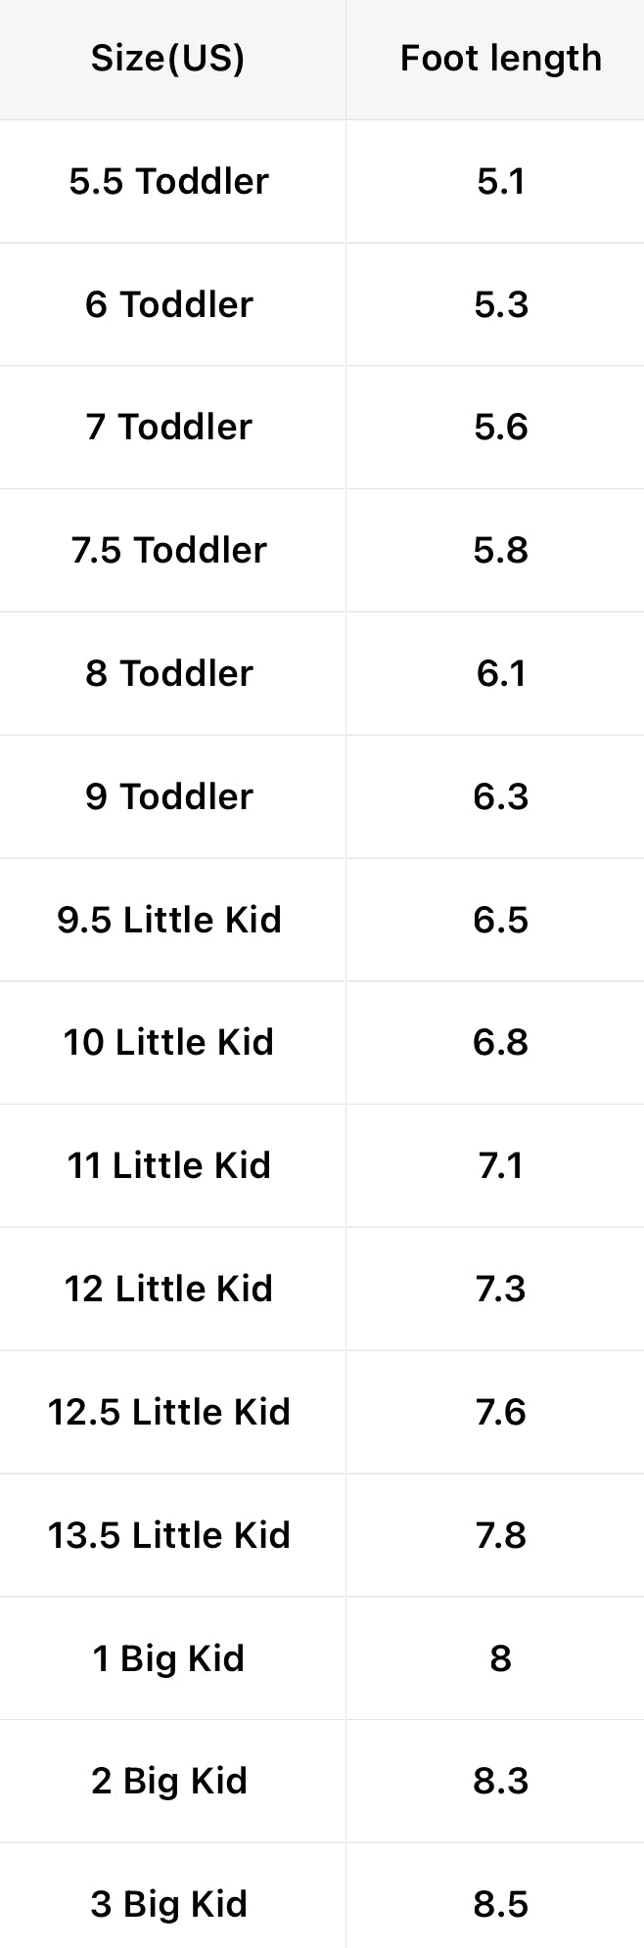Image resolution: width=644 pixels, height=1948 pixels.
Task: Click the 5.1 foot length value
Action: 500,181
